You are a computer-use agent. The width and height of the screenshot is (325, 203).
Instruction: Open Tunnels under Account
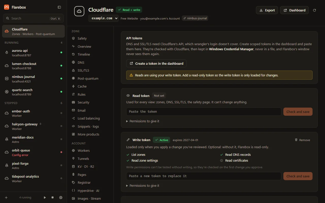pos(91,159)
